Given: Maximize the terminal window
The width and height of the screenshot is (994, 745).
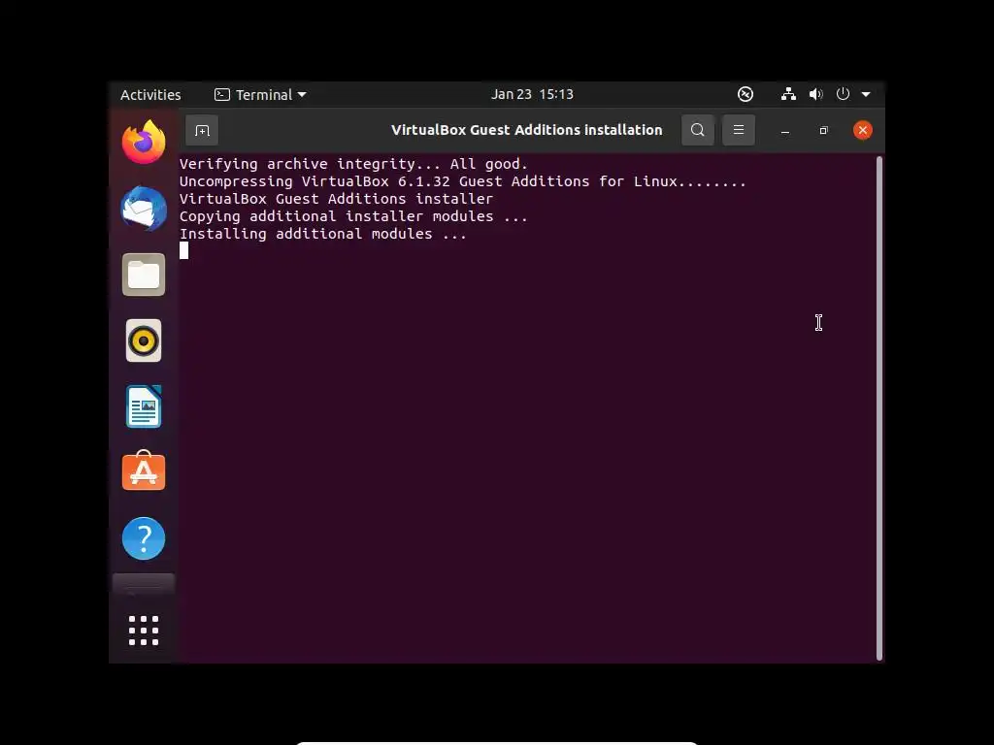Looking at the screenshot, I should 823,131.
